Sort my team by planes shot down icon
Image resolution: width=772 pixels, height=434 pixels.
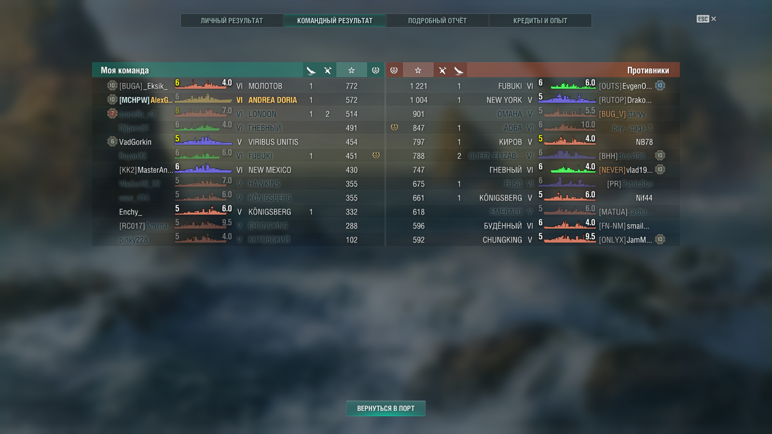point(311,70)
